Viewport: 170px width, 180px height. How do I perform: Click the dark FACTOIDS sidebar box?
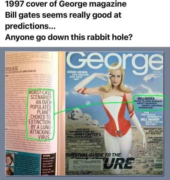click(48, 164)
